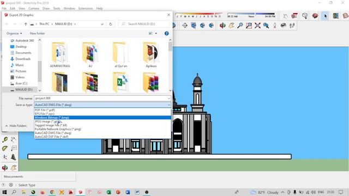Image resolution: width=349 pixels, height=196 pixels.
Task: Click the Zoom Extents icon
Action: (x=257, y=26)
